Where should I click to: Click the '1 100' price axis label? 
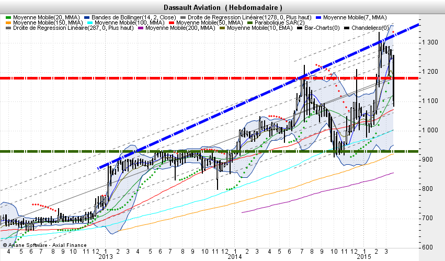click(430, 101)
